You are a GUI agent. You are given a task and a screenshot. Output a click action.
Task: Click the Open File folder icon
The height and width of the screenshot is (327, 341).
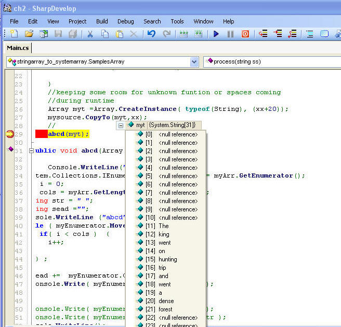[29, 34]
